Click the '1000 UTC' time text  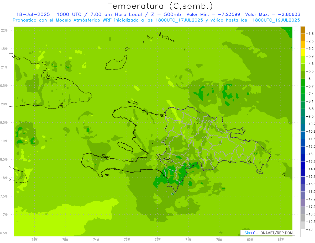[x=69, y=14]
